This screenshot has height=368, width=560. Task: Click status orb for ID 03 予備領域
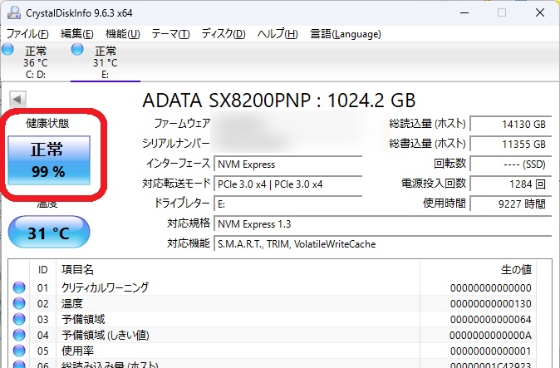19,319
